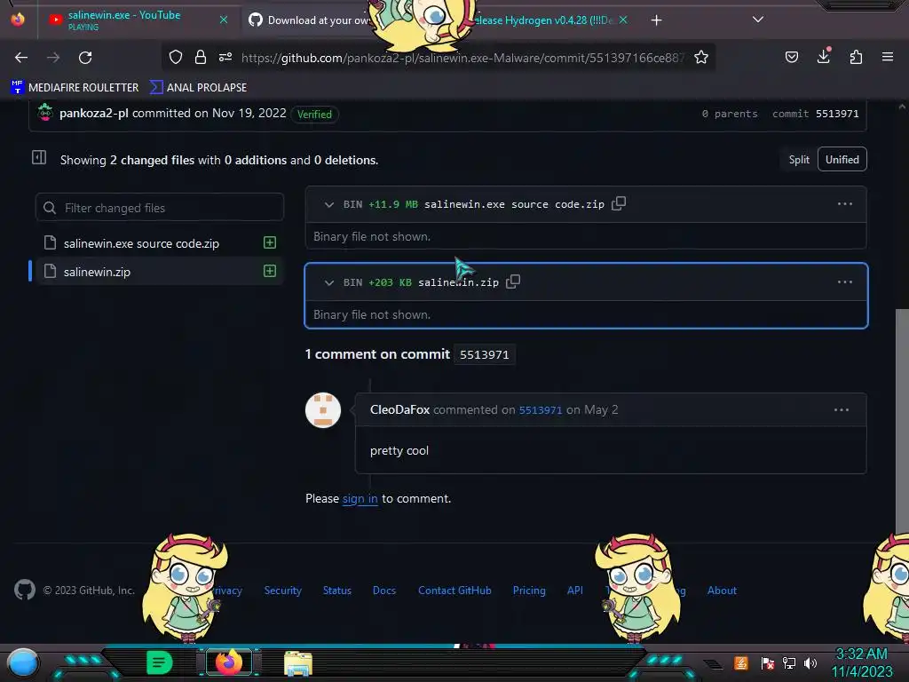Viewport: 909px width, 682px height.
Task: Open CleoDaFox user profile link
Action: point(399,409)
